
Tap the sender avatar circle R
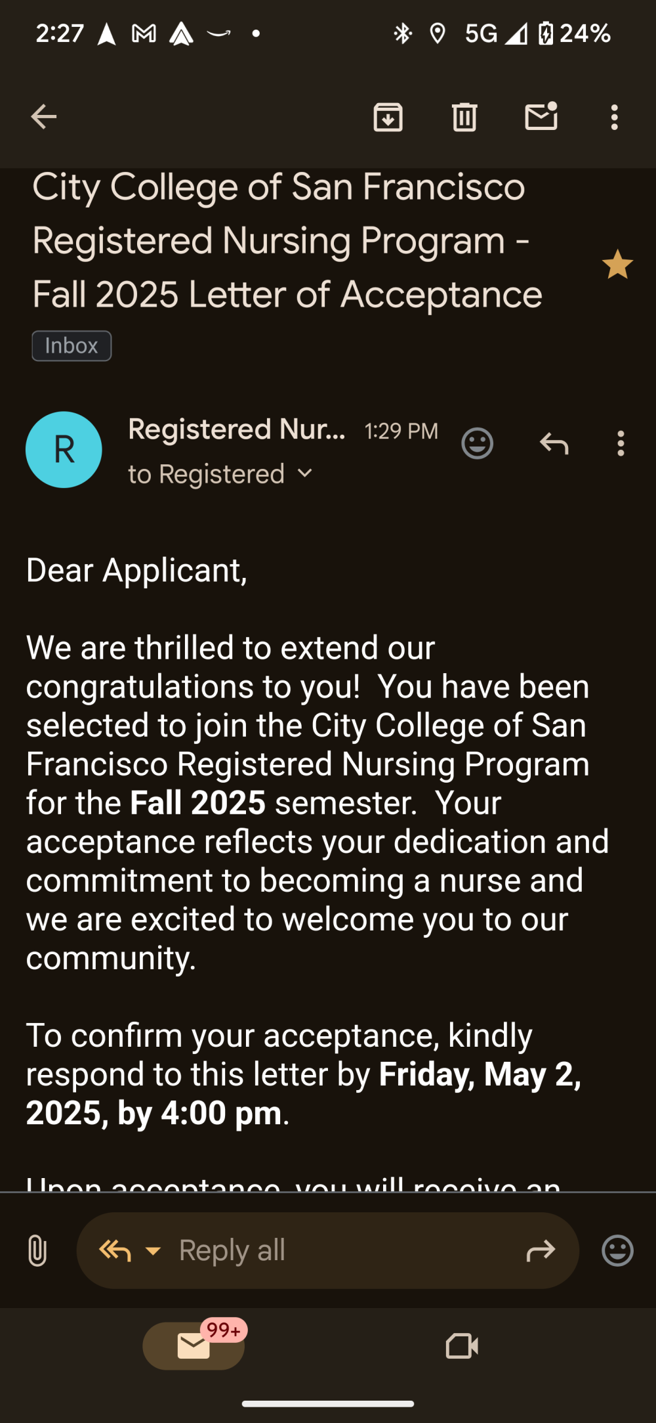coord(64,450)
